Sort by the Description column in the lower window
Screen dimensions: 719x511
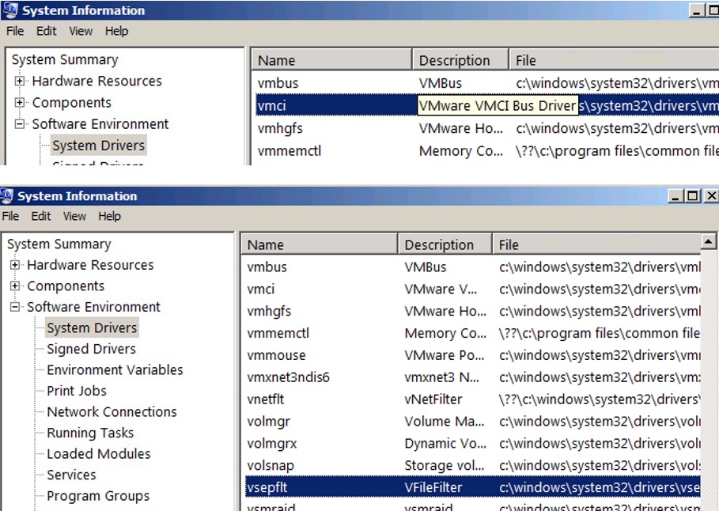439,245
